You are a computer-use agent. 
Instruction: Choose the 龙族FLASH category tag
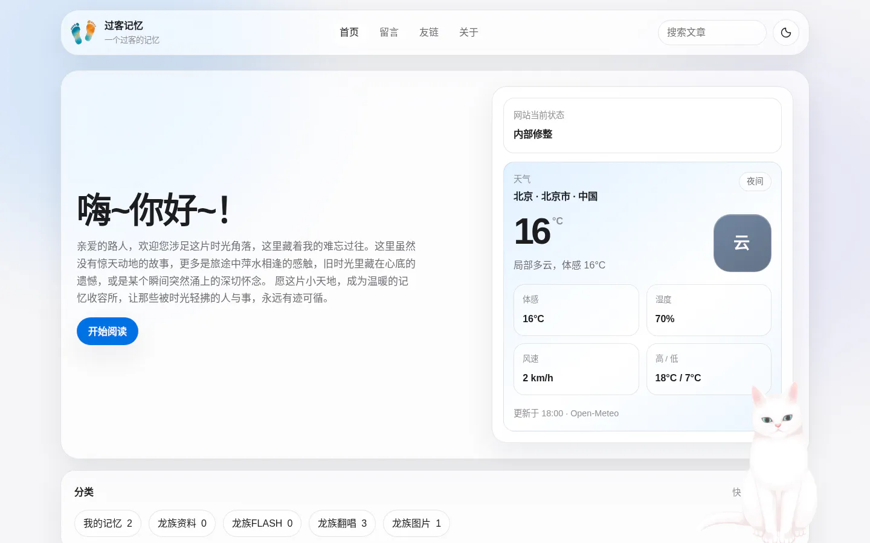pos(262,524)
